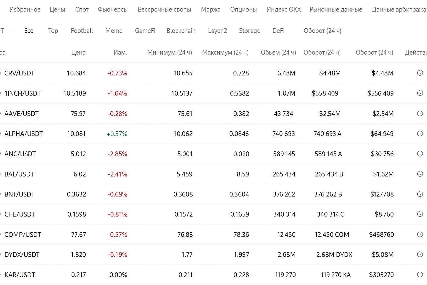Open the clock action for AAVE/USDT
This screenshot has width=427, height=285.
point(420,113)
